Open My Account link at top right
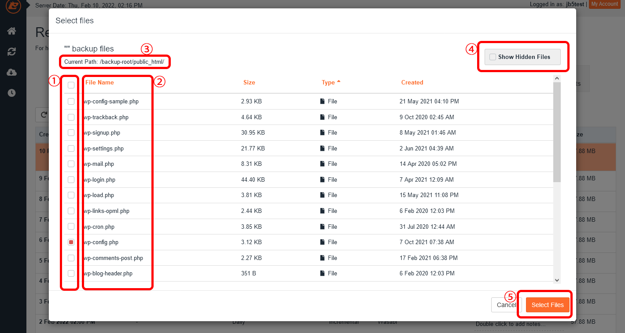Viewport: 625px width, 333px height. [x=604, y=4]
